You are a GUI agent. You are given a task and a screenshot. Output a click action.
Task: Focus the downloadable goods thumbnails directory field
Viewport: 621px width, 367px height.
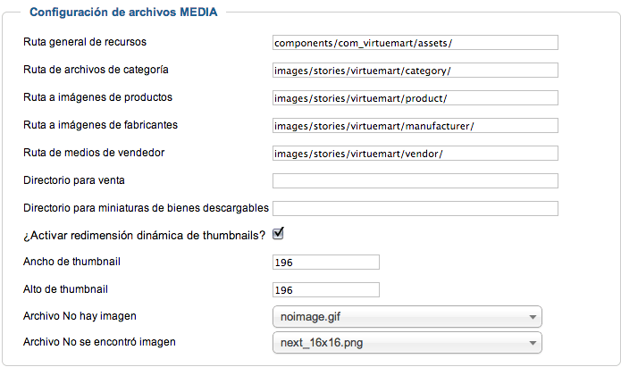tap(415, 209)
